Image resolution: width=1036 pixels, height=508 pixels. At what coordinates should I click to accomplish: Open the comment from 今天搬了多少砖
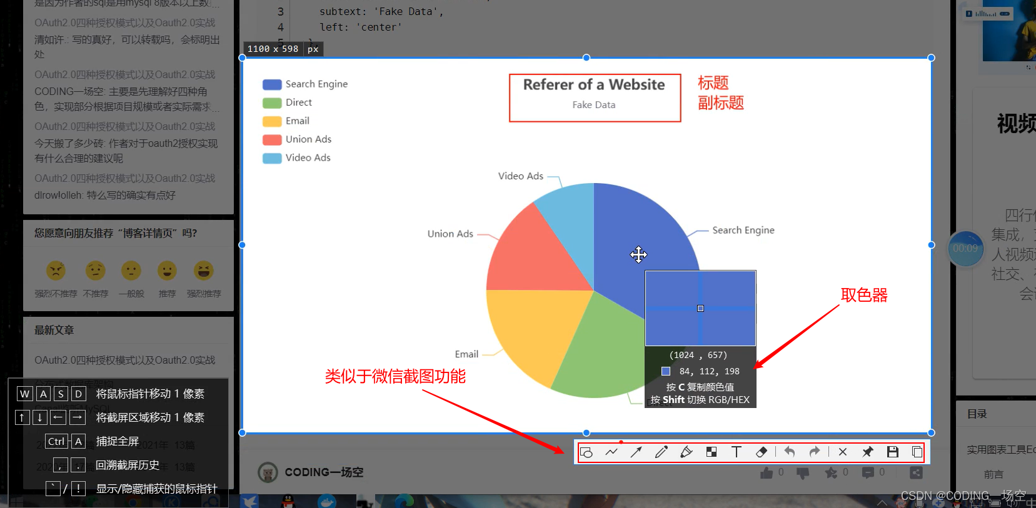[x=126, y=151]
